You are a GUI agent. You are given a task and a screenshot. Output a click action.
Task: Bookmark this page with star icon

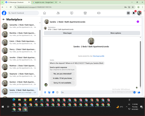[133, 7]
